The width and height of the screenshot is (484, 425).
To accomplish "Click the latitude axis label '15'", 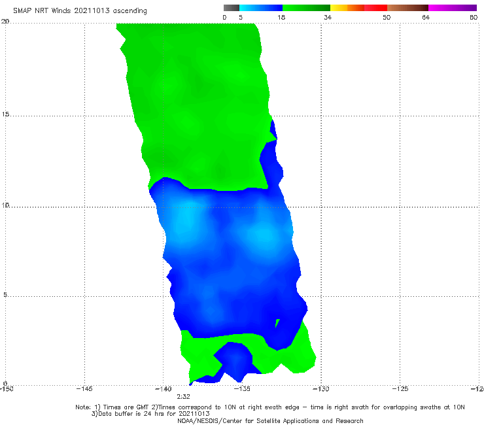I will (5, 114).
